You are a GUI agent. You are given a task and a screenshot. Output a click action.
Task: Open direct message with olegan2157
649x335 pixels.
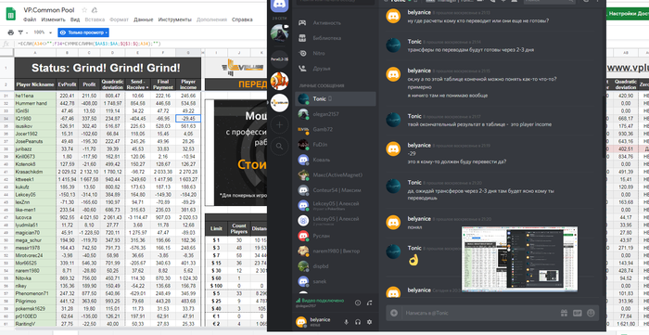pyautogui.click(x=336, y=114)
